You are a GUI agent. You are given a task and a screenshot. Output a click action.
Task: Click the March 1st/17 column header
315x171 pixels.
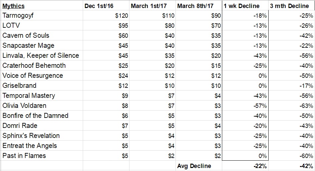click(152, 6)
